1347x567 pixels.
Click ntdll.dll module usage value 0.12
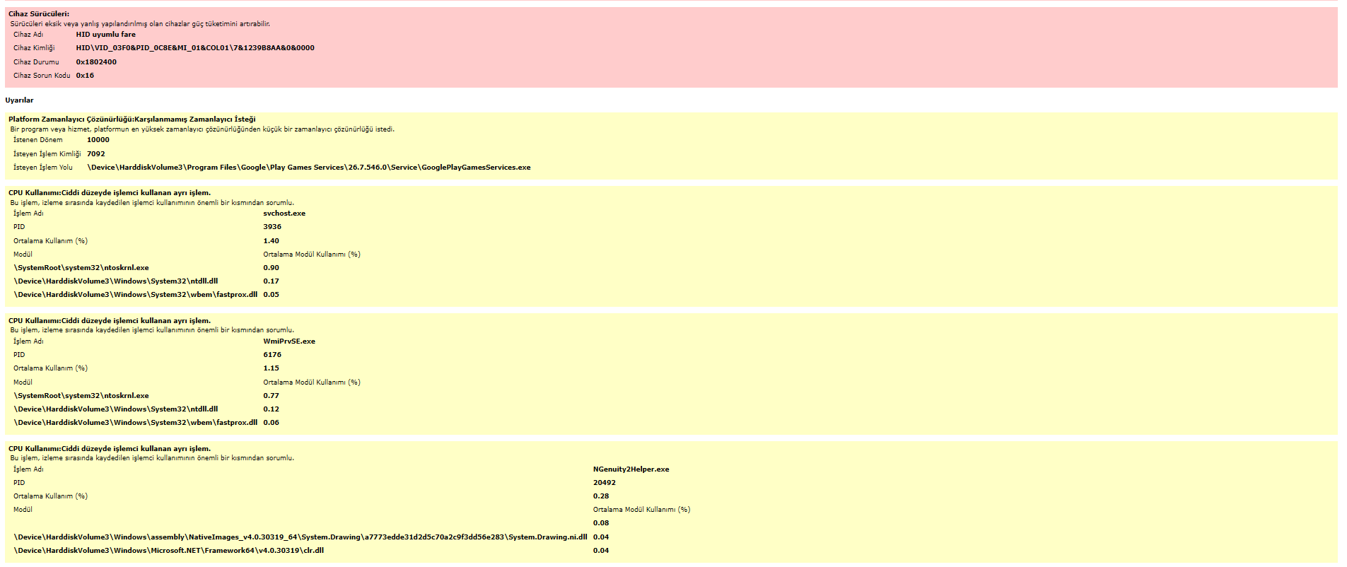[x=271, y=409]
